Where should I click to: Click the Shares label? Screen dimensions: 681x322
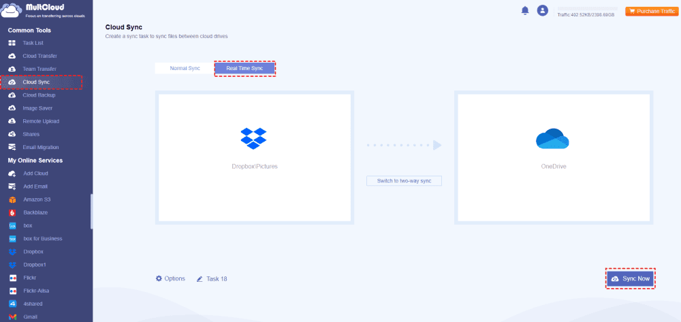[x=31, y=134]
